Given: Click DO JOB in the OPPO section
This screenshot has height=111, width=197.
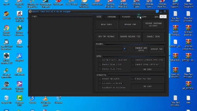Looking at the screenshot, I should point(148,69).
